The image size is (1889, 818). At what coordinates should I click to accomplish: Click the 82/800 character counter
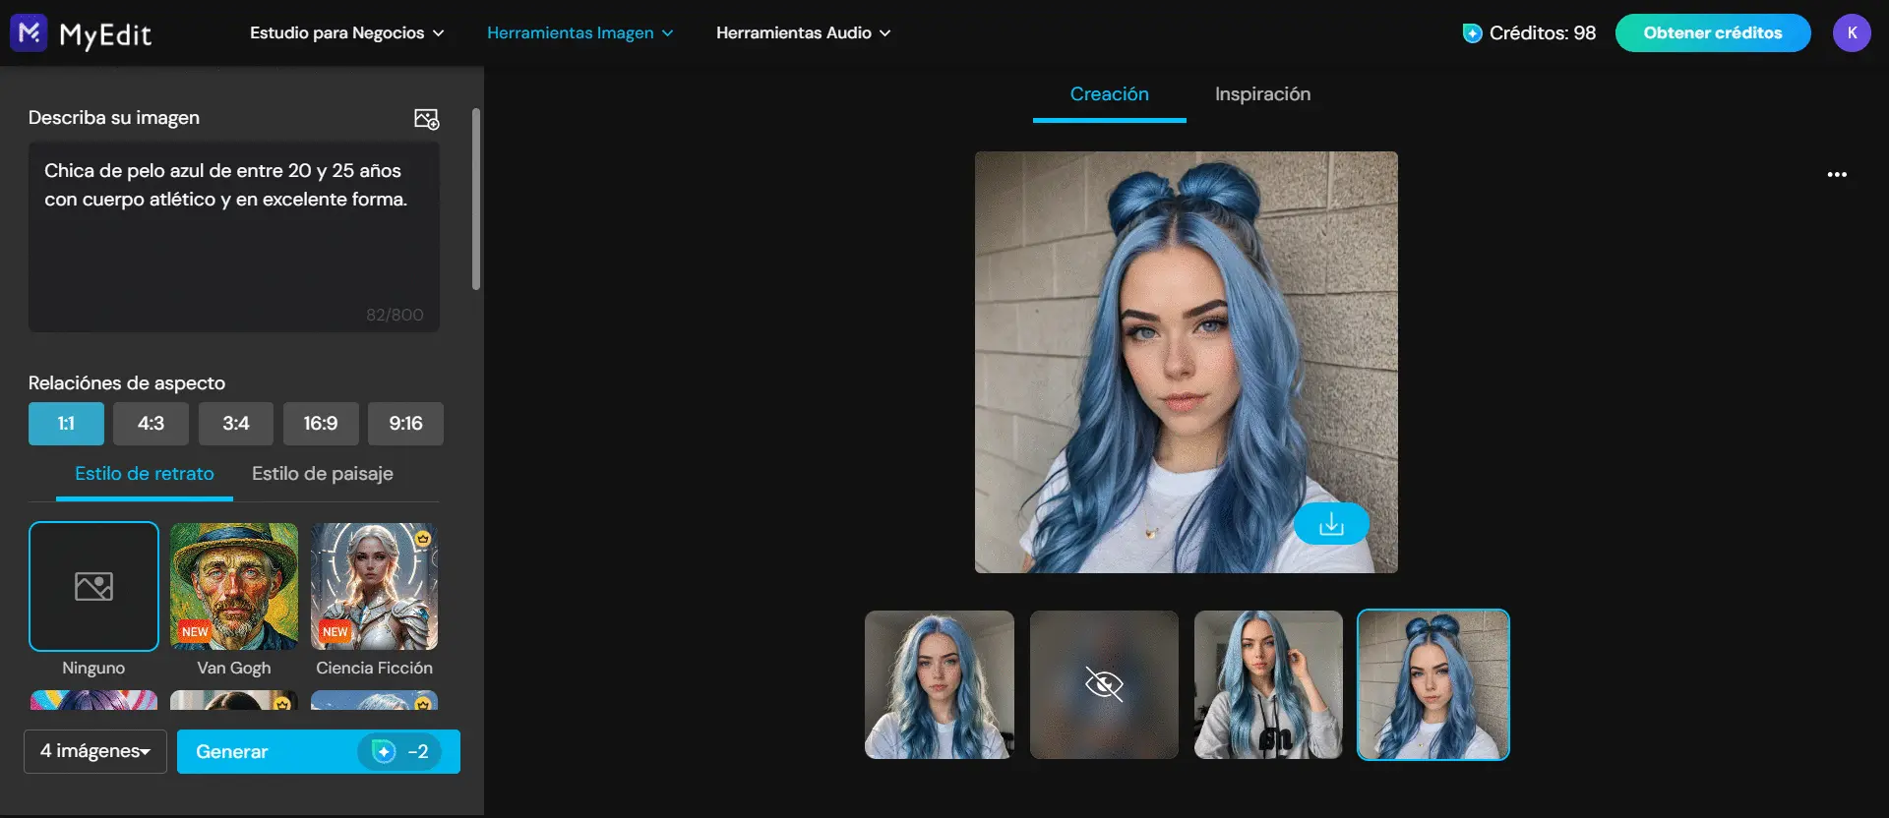click(x=395, y=315)
